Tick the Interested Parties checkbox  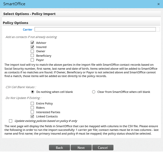coord(32,112)
